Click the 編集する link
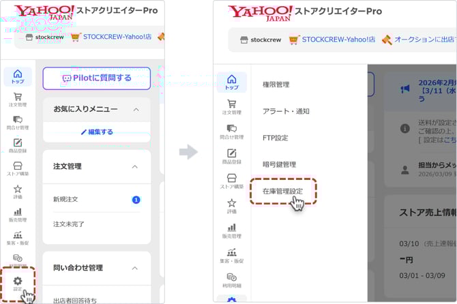The image size is (457, 304). (x=96, y=132)
